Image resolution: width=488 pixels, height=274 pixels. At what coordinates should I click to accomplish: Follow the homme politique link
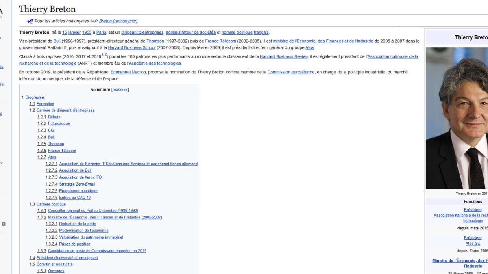237,32
